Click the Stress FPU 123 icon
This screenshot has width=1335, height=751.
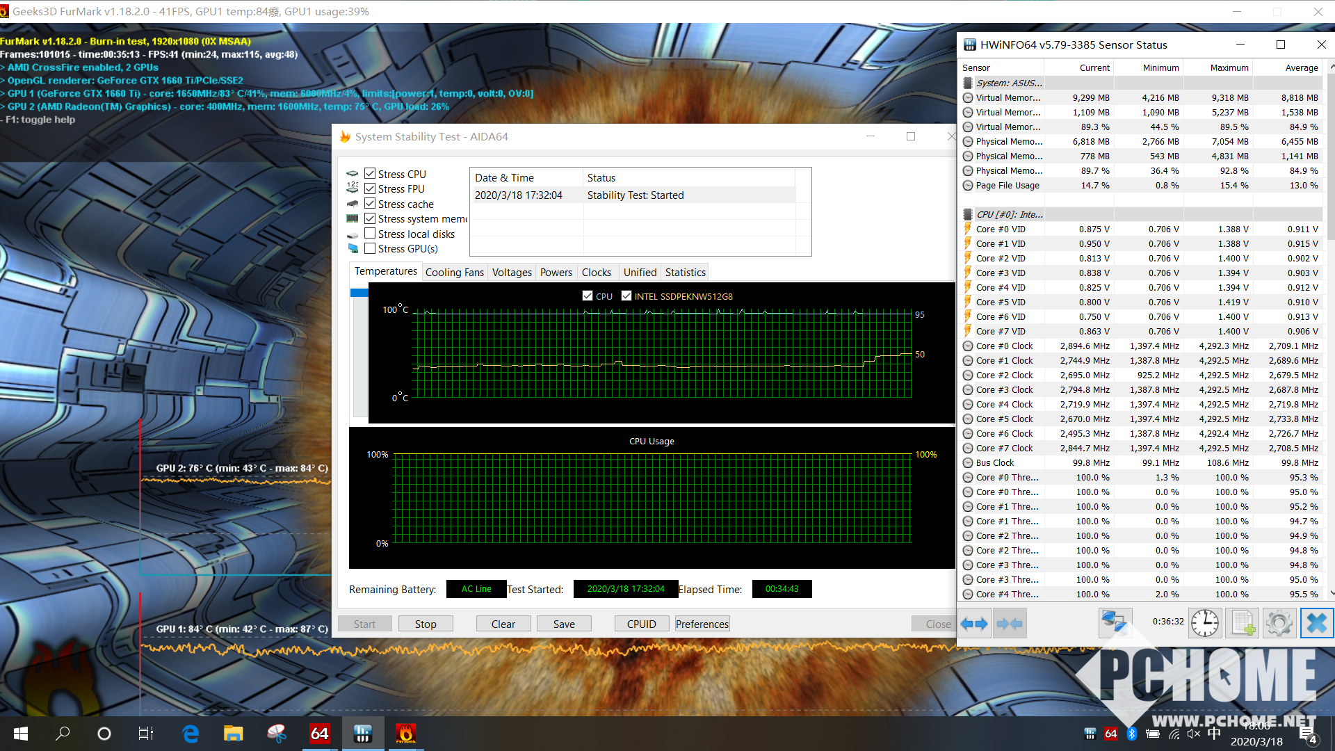point(353,188)
